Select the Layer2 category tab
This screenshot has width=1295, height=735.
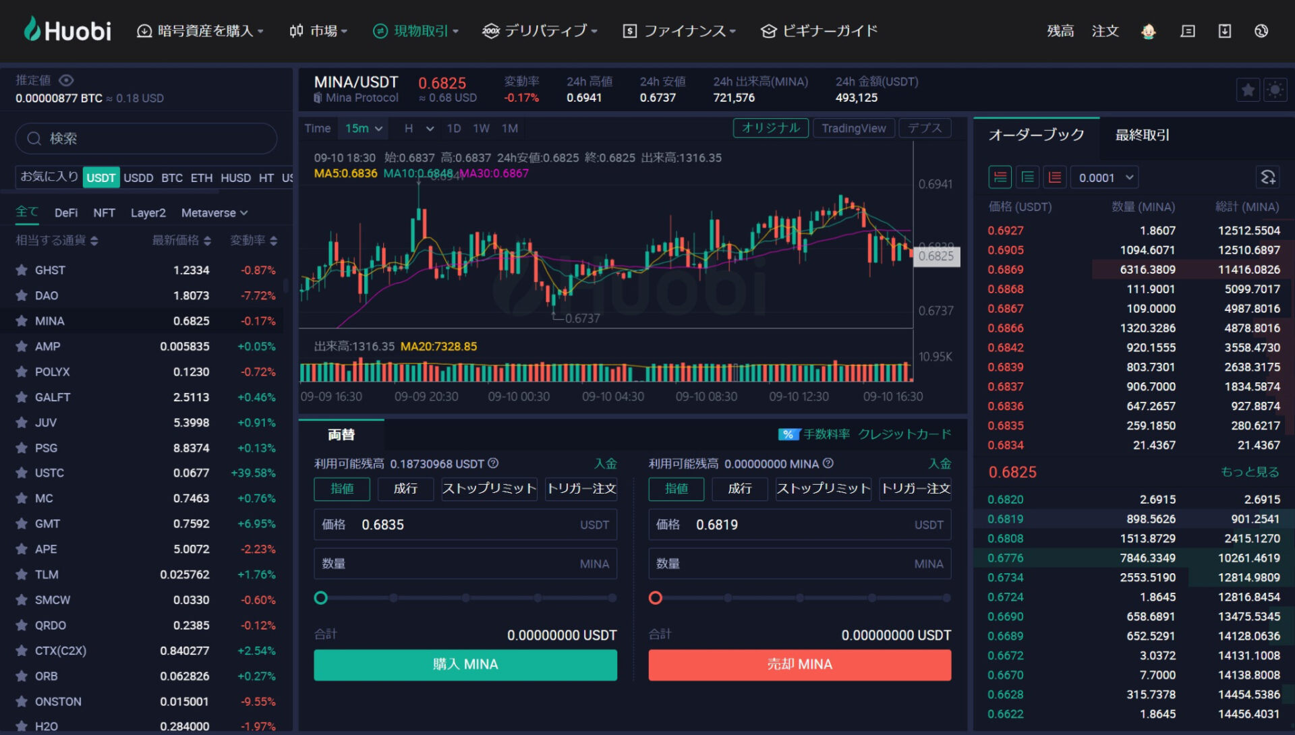pyautogui.click(x=148, y=213)
